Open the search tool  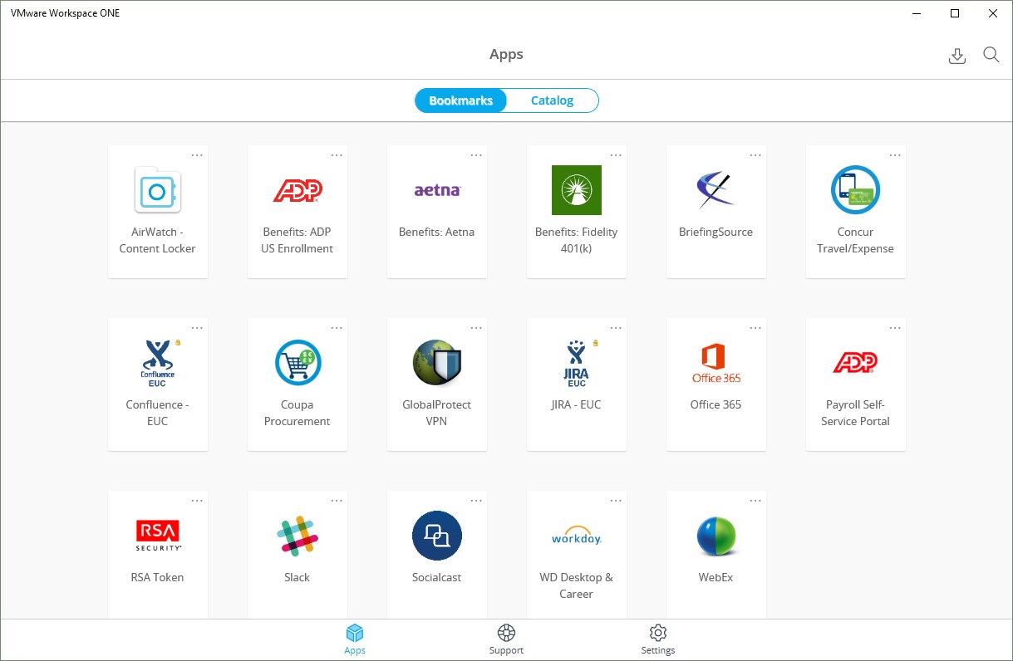(991, 55)
